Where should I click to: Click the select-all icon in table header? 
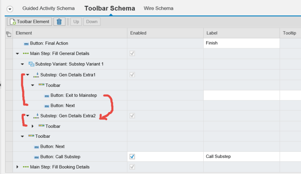click(x=9, y=34)
